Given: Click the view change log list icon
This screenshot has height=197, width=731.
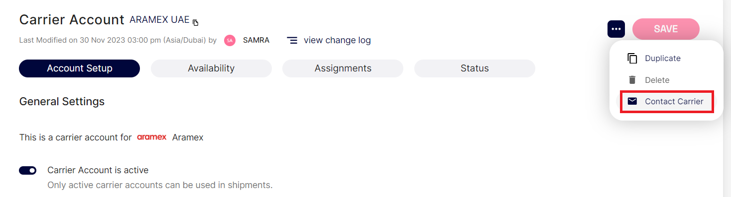Looking at the screenshot, I should [292, 40].
